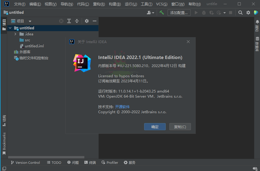Click the 复制(C) button
260x171 pixels.
point(180,127)
